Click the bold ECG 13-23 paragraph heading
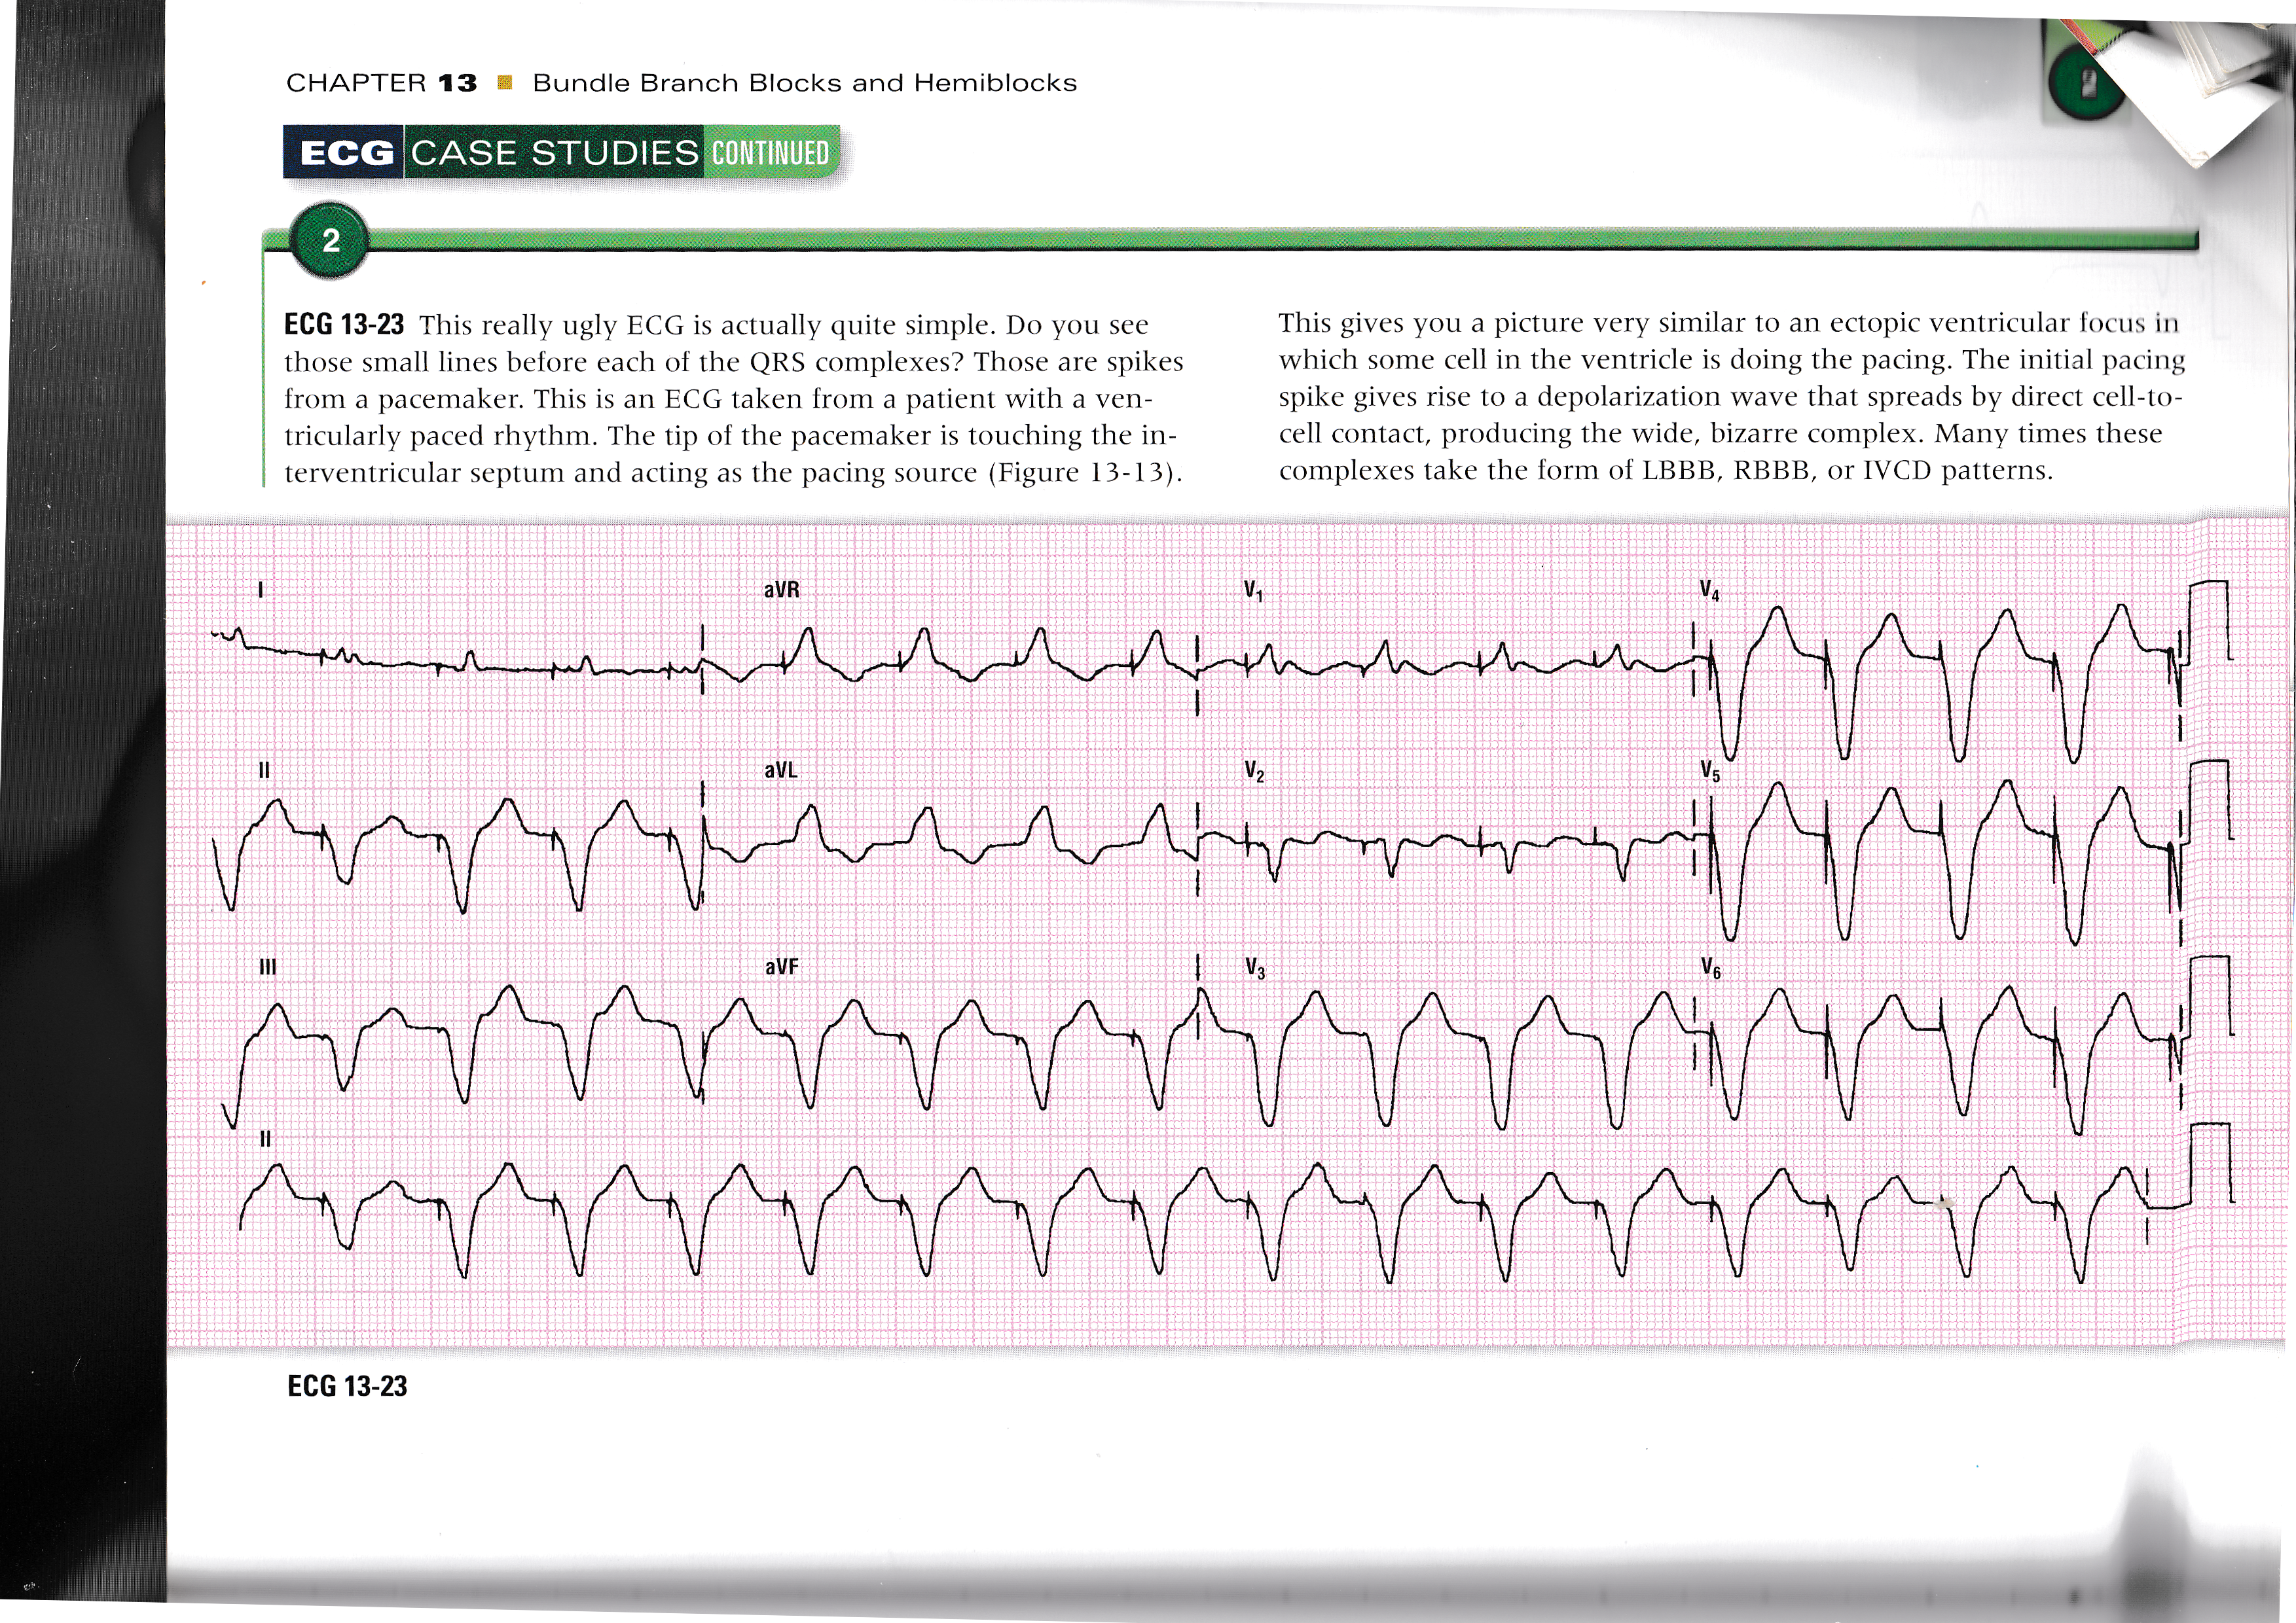The image size is (2296, 1623). pyautogui.click(x=344, y=325)
